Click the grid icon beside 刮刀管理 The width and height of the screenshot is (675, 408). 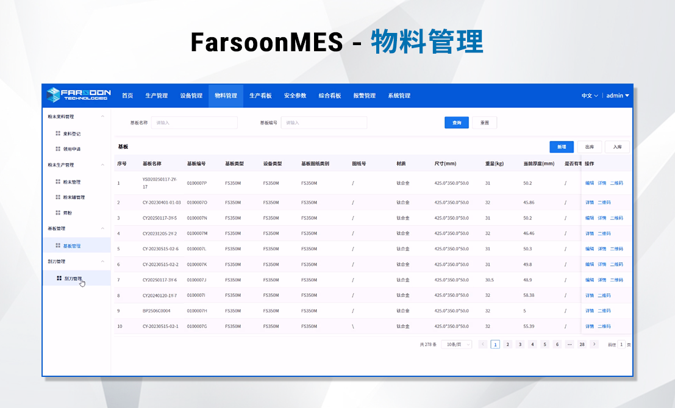coord(59,278)
